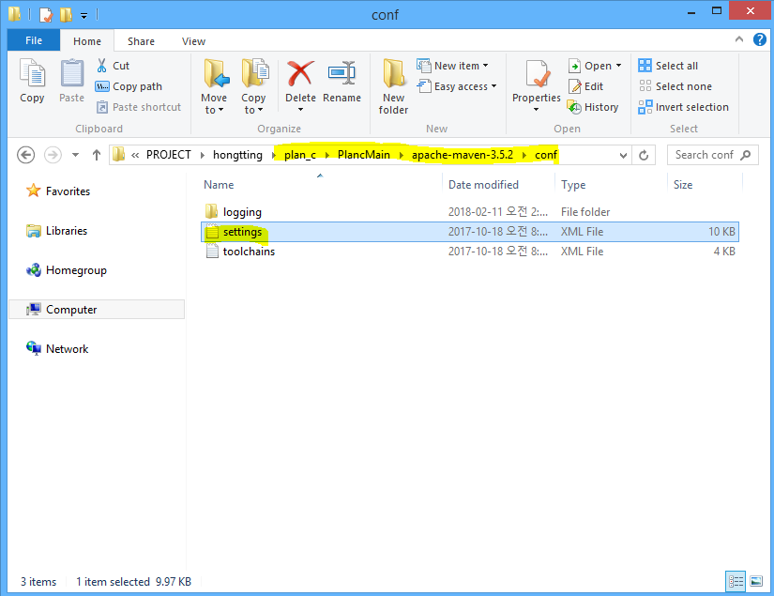774x596 pixels.
Task: Click the Up arrow navigation button
Action: click(x=96, y=155)
